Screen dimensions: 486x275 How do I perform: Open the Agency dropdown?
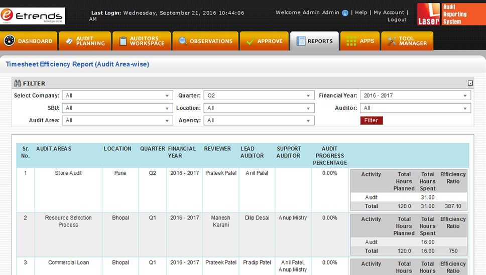click(x=259, y=120)
